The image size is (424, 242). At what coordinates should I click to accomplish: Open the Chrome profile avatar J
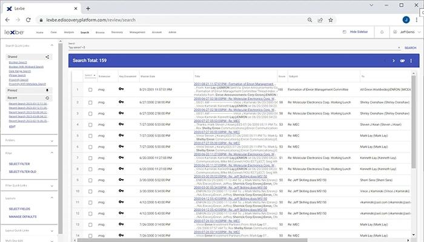(406, 20)
